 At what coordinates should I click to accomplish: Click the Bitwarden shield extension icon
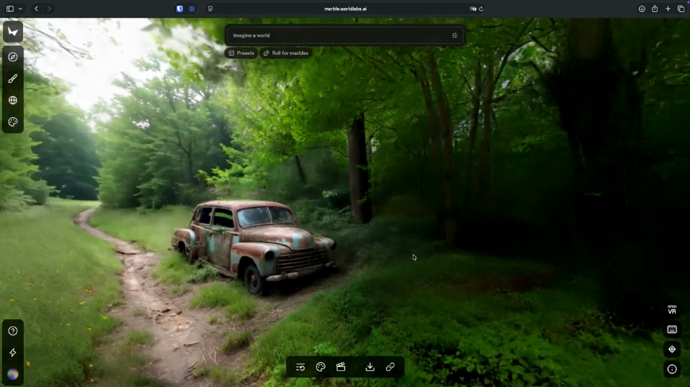tap(179, 9)
